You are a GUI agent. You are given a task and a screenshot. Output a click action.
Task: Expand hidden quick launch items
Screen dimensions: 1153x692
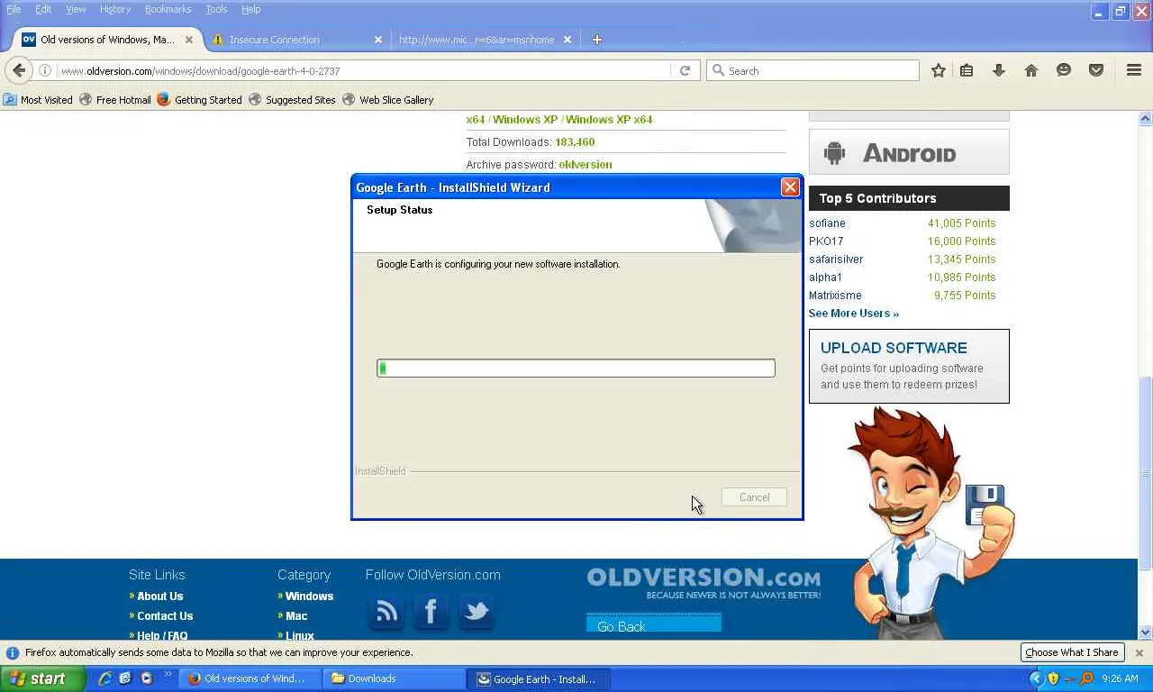(168, 675)
